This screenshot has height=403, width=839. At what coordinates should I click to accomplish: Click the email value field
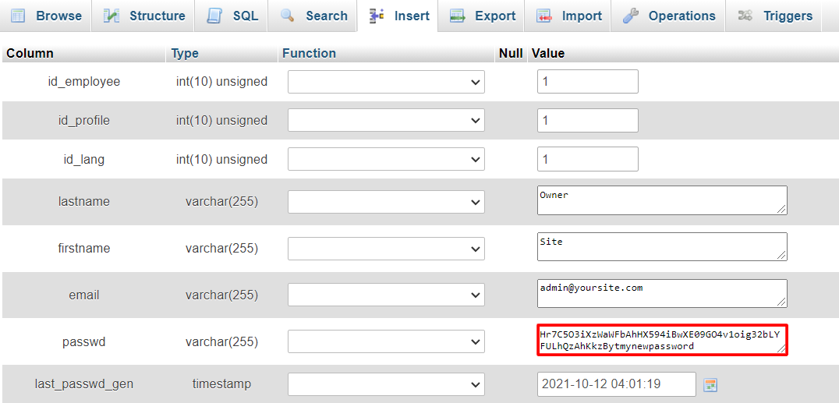(x=661, y=293)
